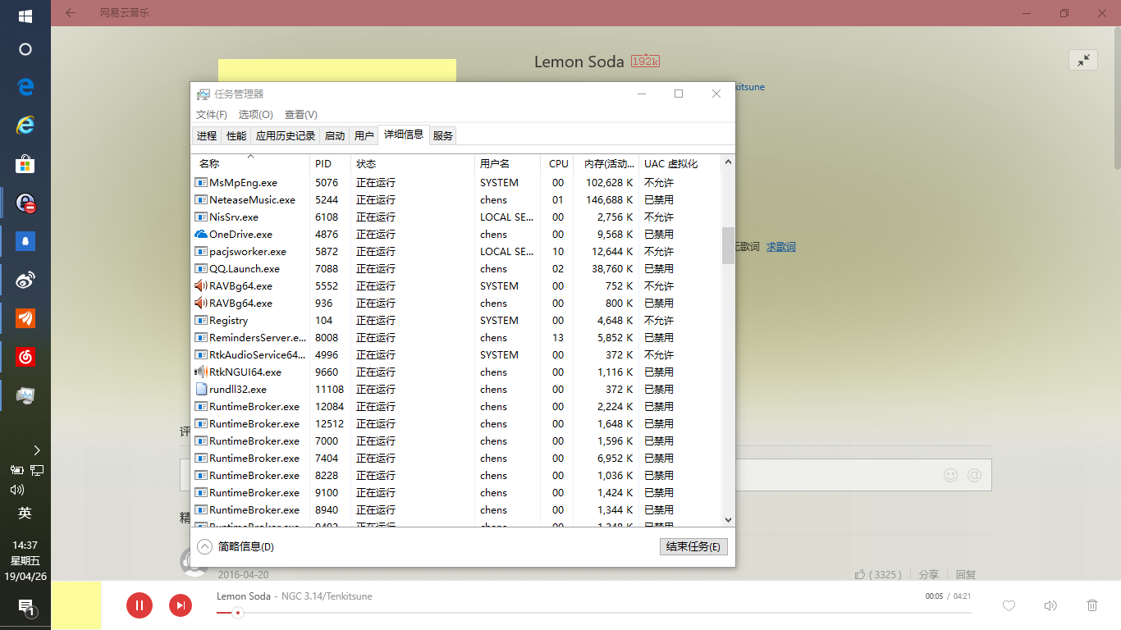
Task: Click the 求歌词 link
Action: tap(781, 247)
